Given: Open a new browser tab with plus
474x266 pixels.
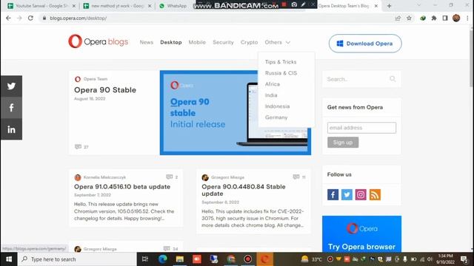Looking at the screenshot, I should [389, 6].
